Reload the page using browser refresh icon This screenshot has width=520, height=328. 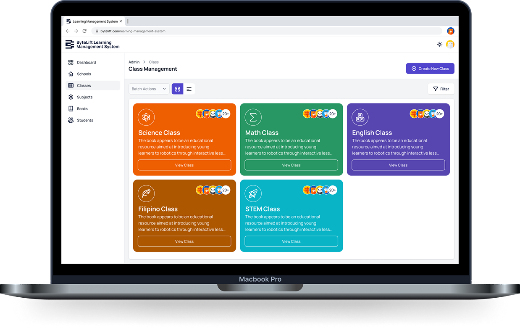pyautogui.click(x=84, y=31)
